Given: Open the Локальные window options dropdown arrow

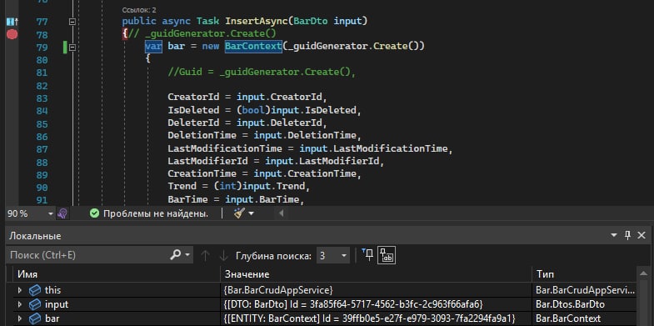Looking at the screenshot, I should [x=613, y=236].
